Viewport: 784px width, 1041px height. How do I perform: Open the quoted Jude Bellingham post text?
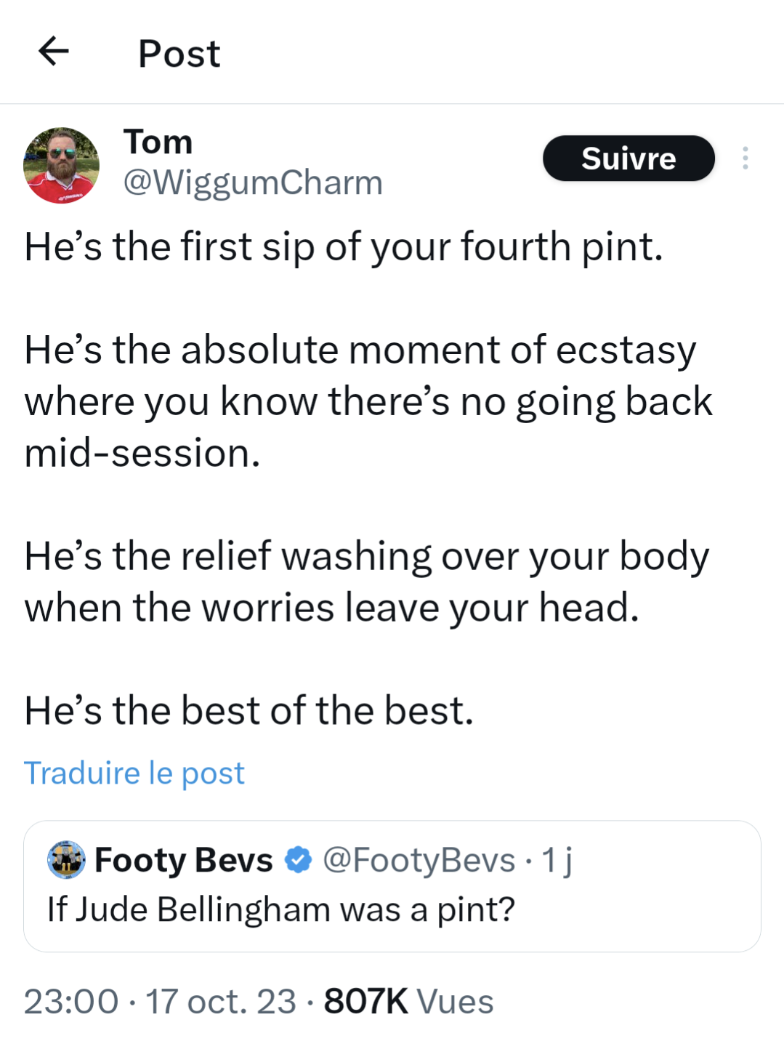(x=281, y=909)
